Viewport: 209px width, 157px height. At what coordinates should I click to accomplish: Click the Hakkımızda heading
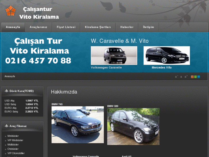[64, 92]
